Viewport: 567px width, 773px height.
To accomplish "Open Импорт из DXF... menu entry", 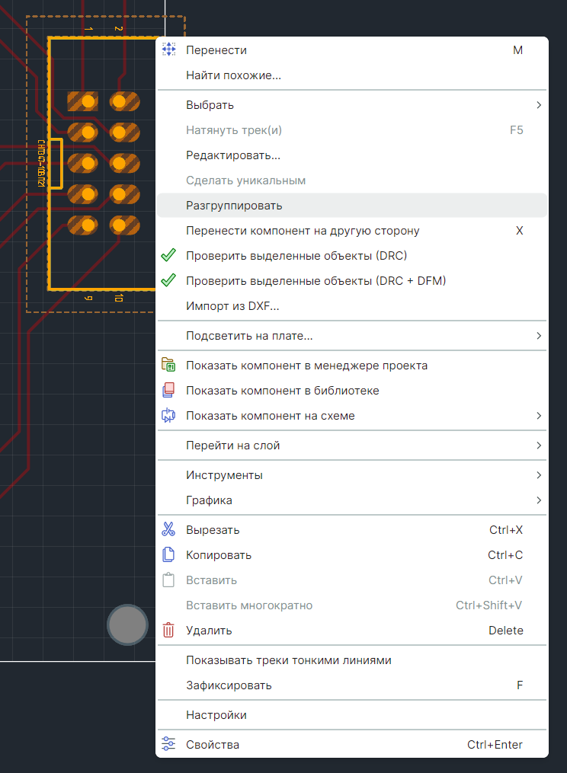I will [351, 306].
